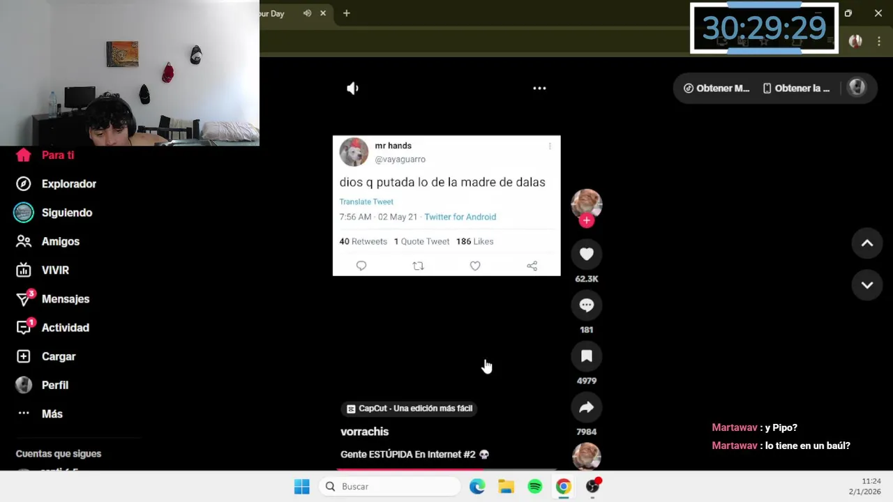The width and height of the screenshot is (893, 502).
Task: Open the Windows Start menu
Action: click(302, 487)
